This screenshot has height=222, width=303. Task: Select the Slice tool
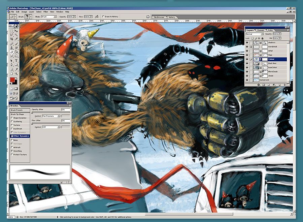point(16,39)
